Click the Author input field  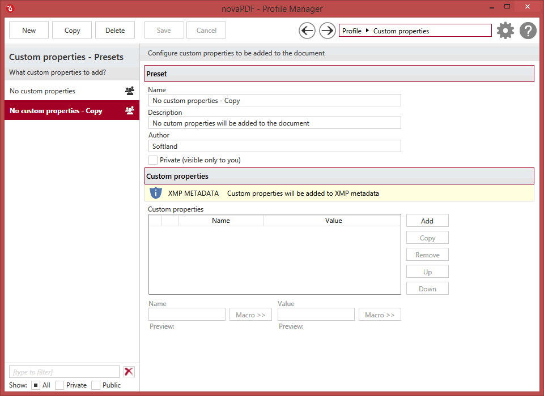click(x=274, y=146)
